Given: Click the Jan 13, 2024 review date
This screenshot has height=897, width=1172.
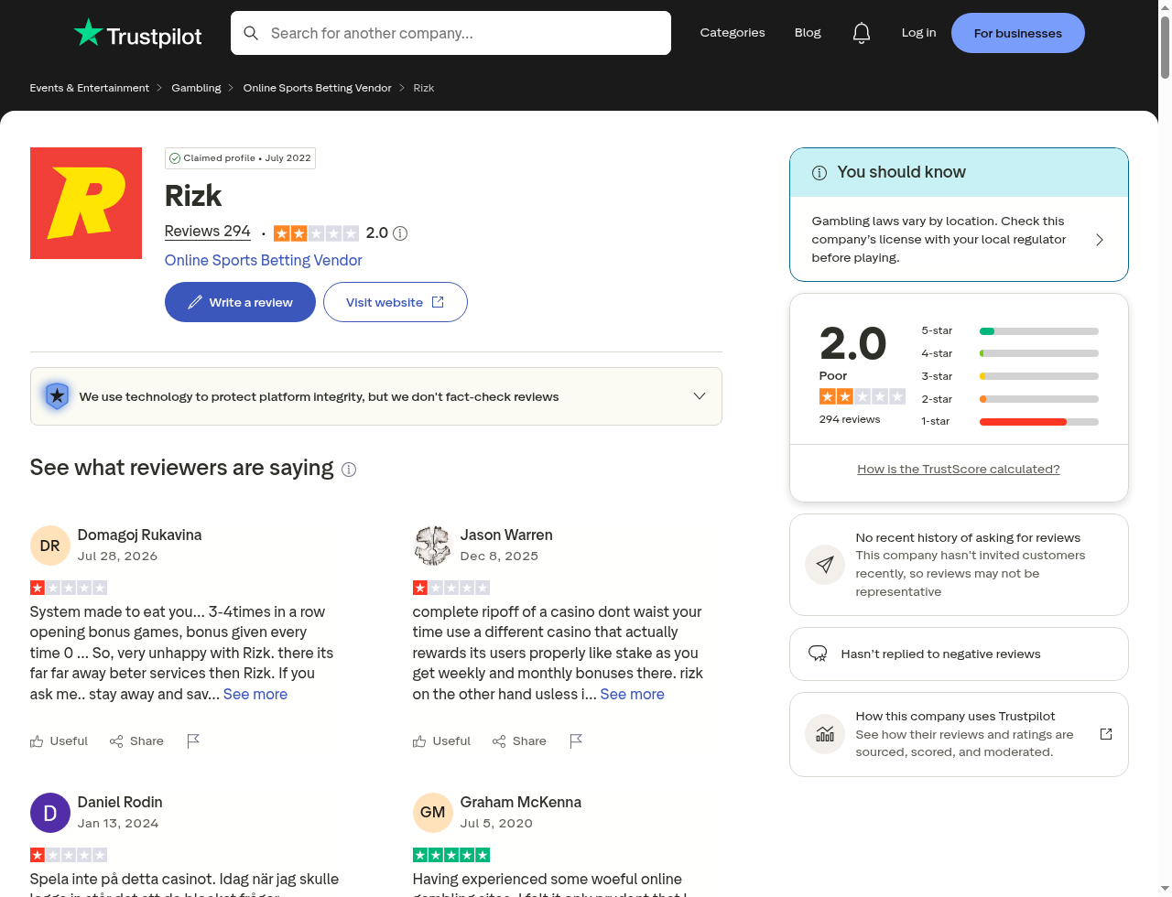Looking at the screenshot, I should pyautogui.click(x=118, y=823).
